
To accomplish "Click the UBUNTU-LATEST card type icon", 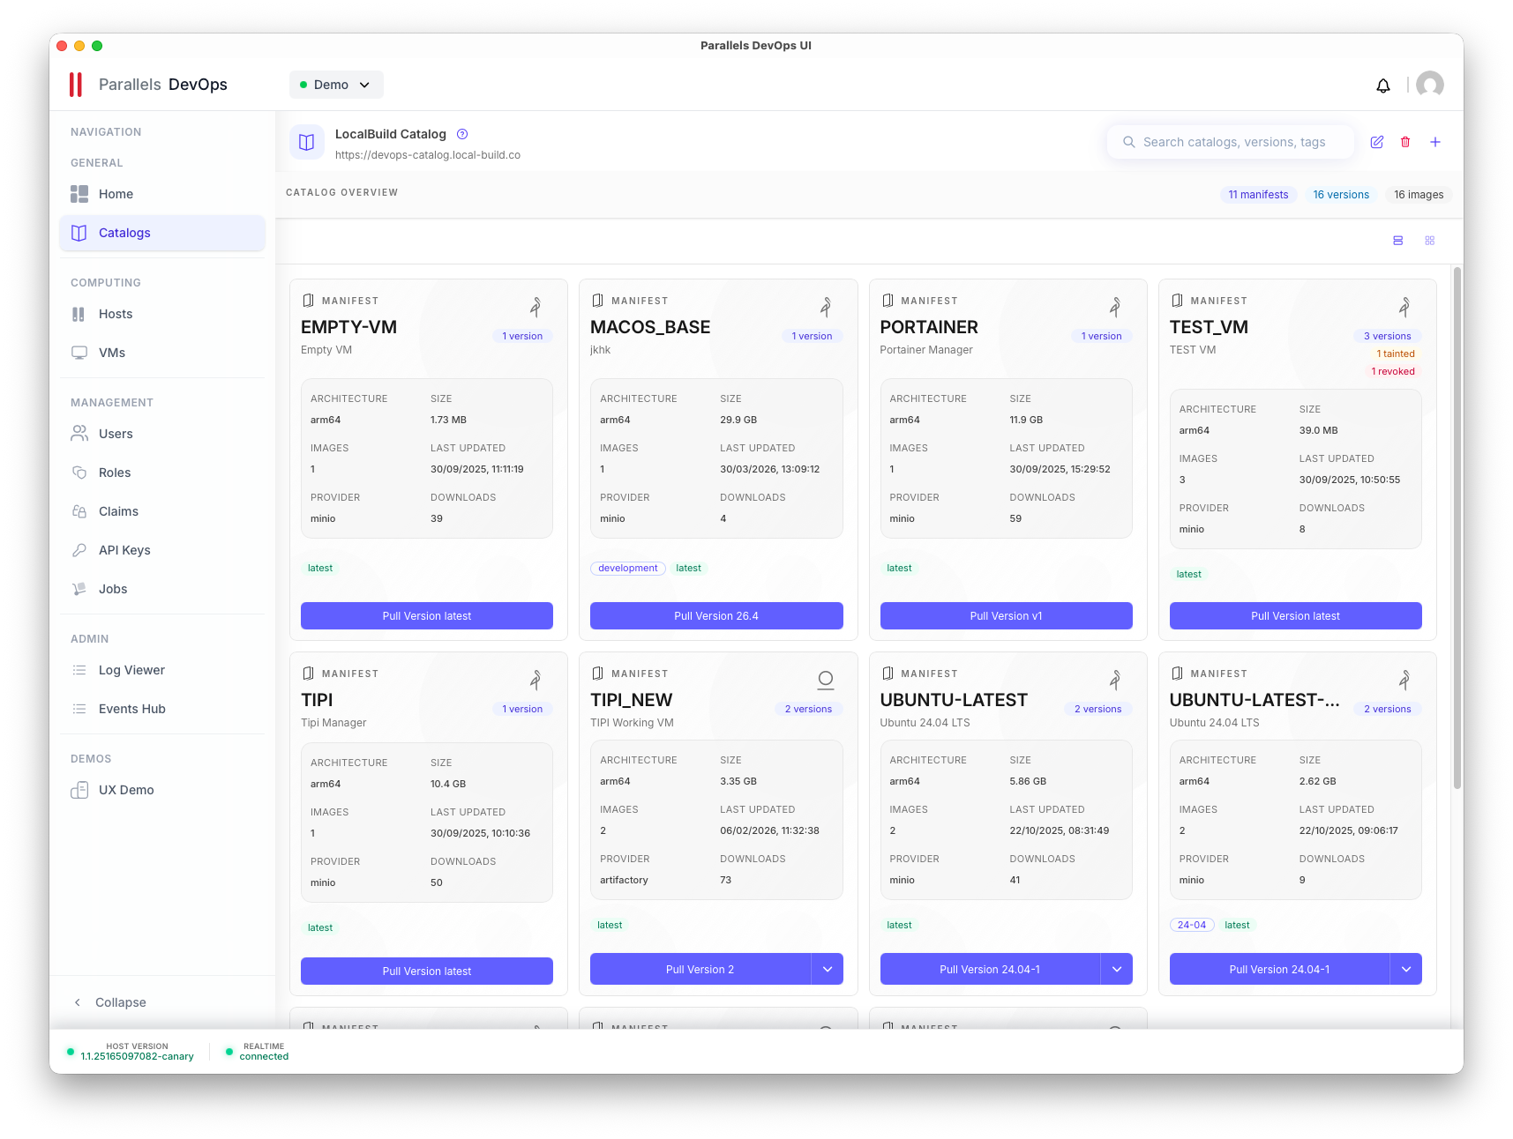I will [1115, 680].
